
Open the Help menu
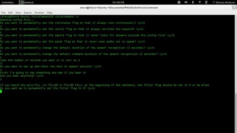tap(49, 13)
